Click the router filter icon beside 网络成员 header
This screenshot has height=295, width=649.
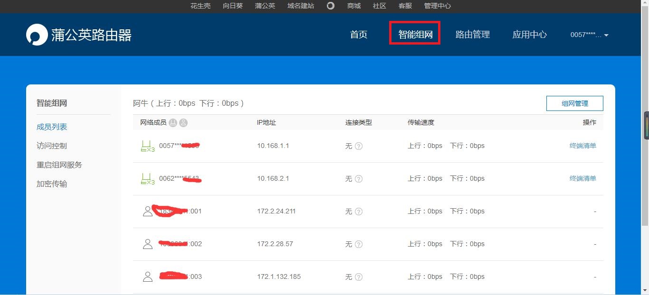coord(173,122)
